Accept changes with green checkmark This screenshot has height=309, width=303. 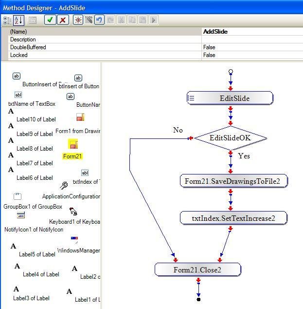pyautogui.click(x=50, y=20)
